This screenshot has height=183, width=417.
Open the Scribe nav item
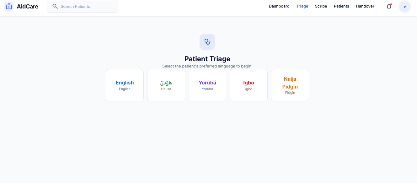(321, 6)
